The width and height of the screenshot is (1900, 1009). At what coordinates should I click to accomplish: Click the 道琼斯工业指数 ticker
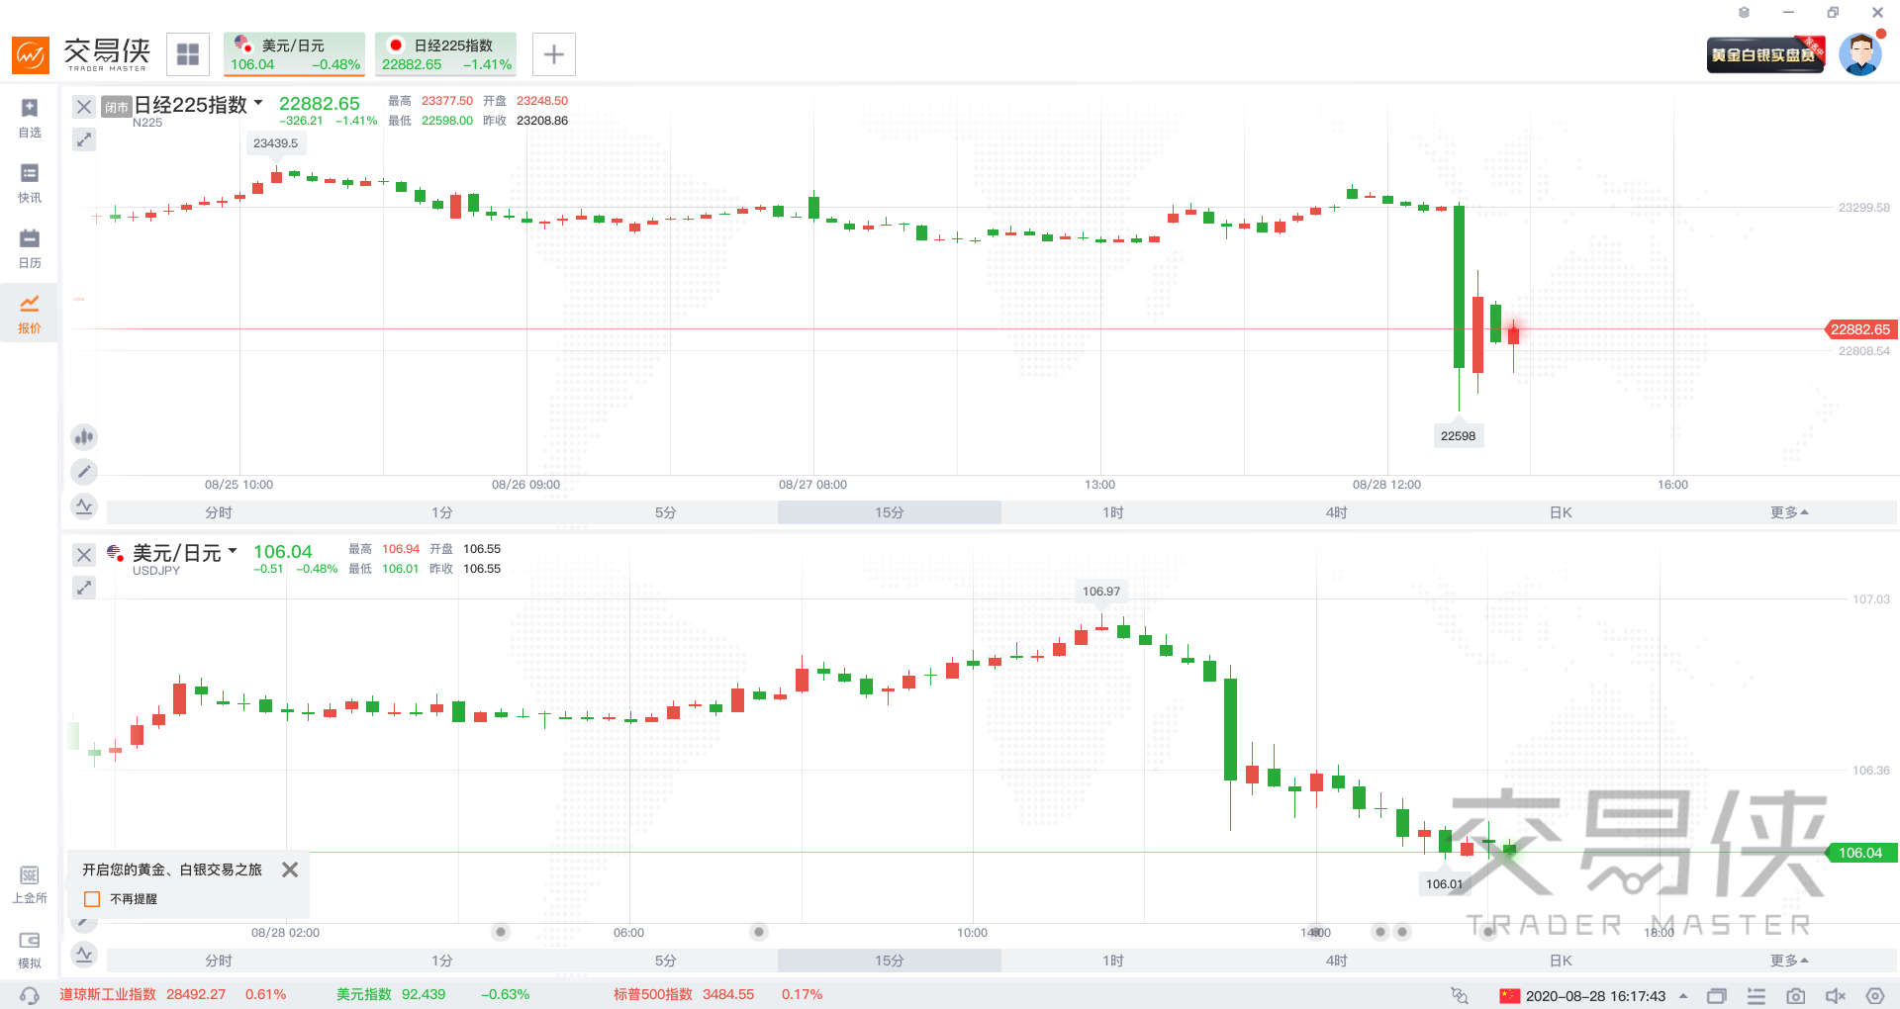click(172, 994)
